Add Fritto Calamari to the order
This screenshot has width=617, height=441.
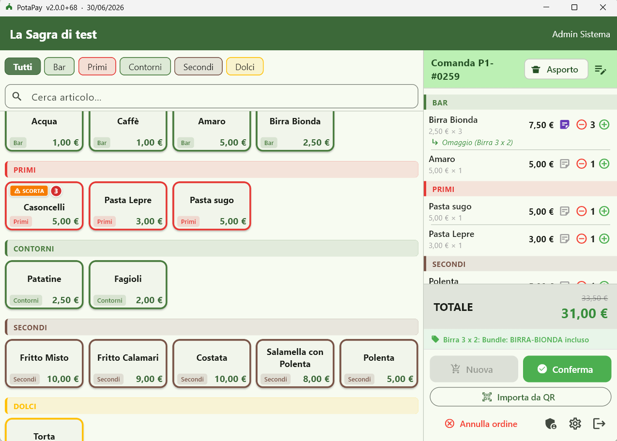pyautogui.click(x=128, y=364)
